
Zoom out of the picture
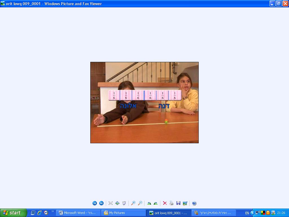(x=140, y=203)
